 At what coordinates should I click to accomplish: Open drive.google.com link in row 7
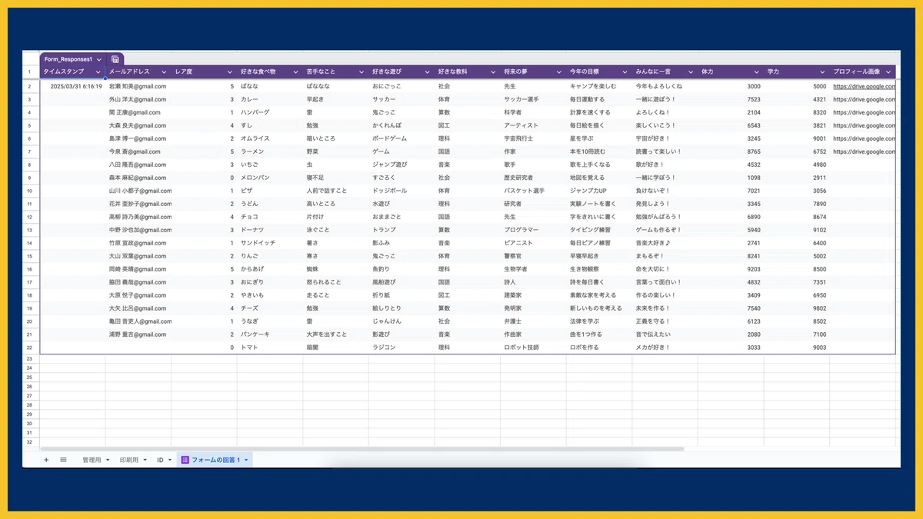(x=864, y=151)
